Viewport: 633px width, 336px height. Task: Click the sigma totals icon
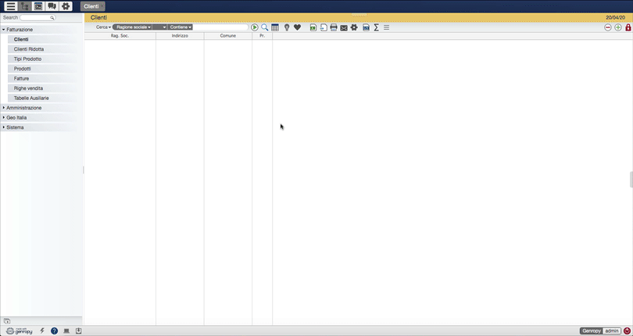(x=376, y=27)
